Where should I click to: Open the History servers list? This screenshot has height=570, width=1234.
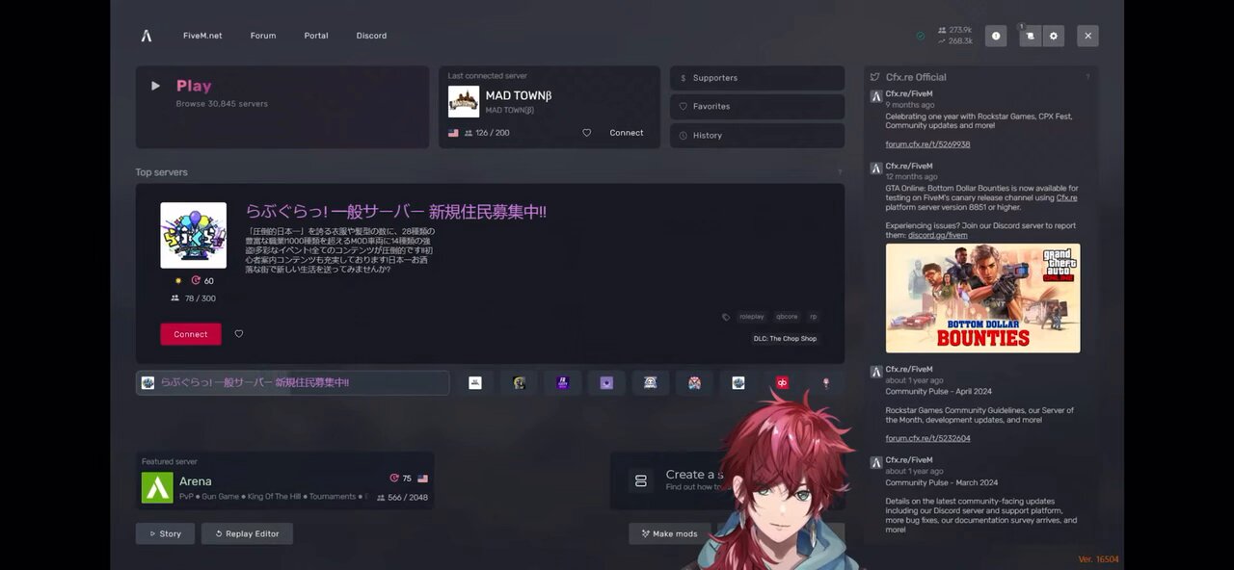tap(757, 136)
